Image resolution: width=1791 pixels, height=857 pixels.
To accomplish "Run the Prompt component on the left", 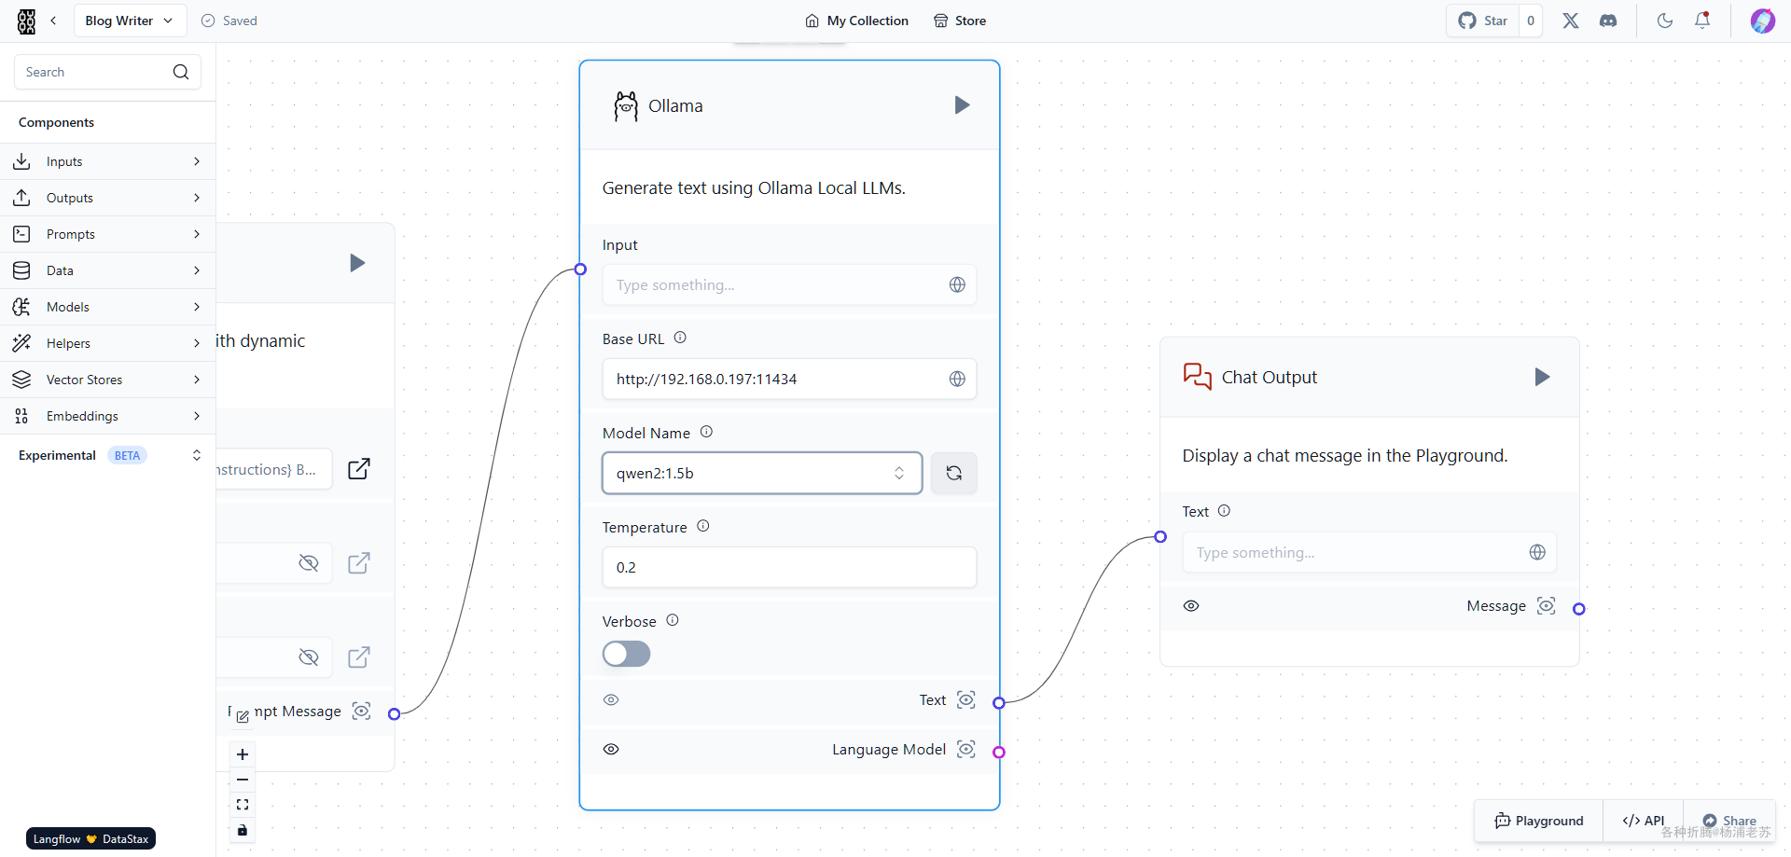I will [357, 263].
